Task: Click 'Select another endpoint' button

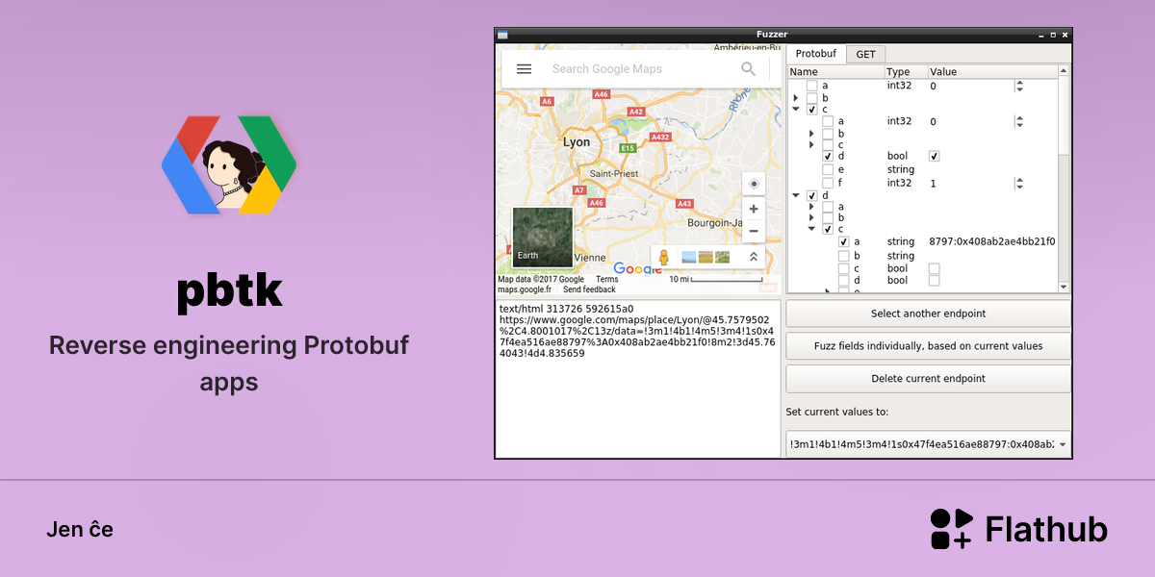Action: [928, 314]
